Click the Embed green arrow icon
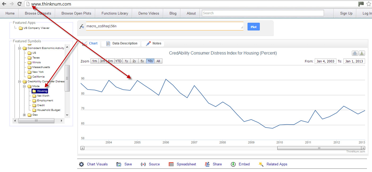 pos(233,164)
